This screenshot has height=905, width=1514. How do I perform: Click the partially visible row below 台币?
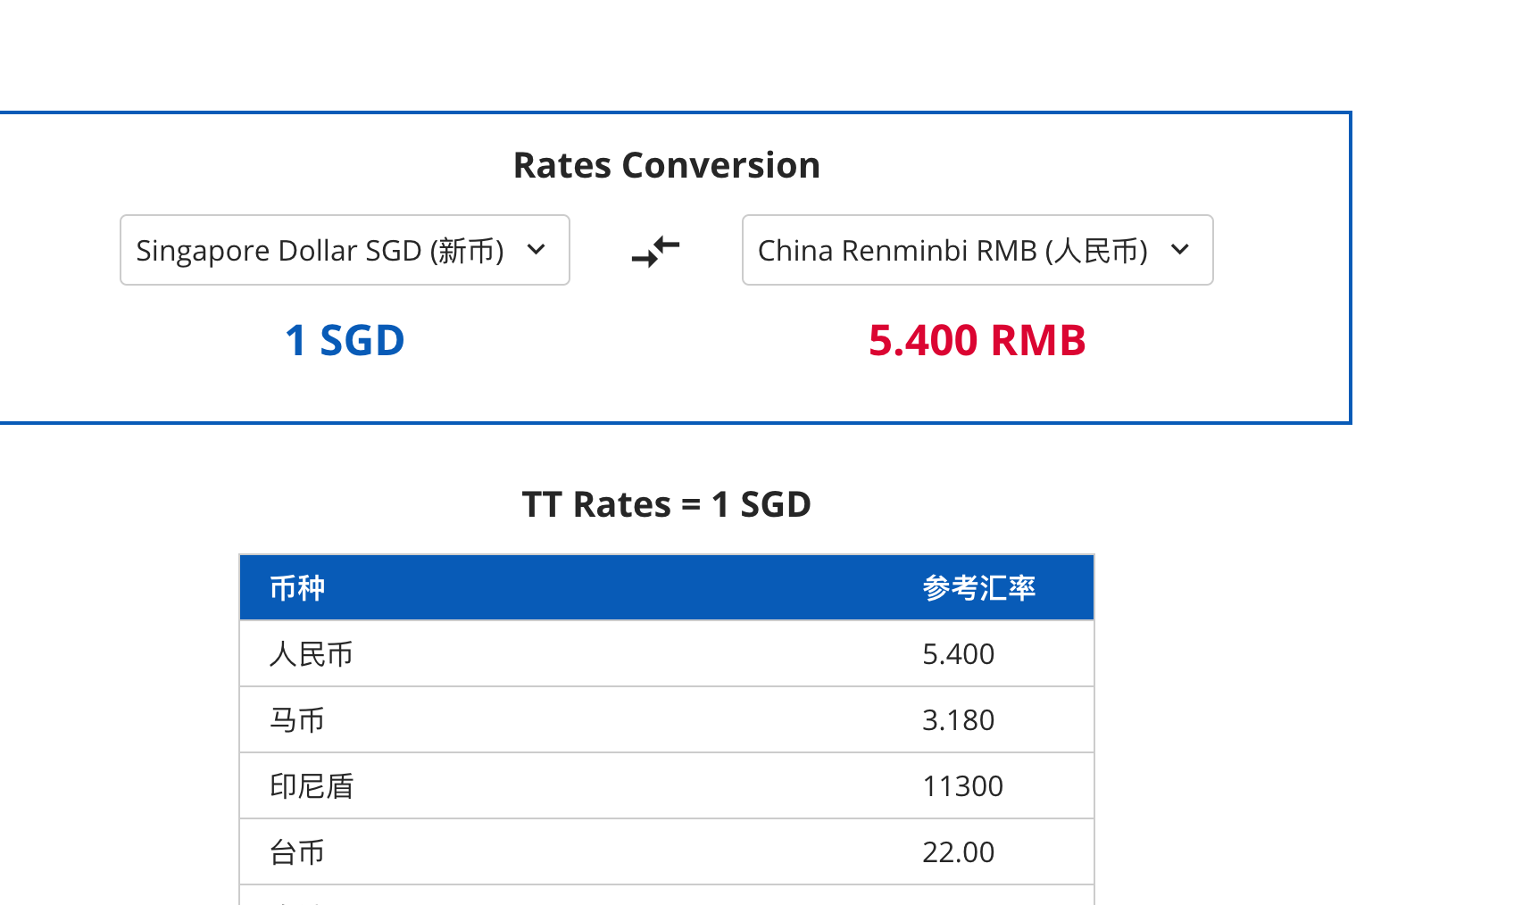[666, 896]
